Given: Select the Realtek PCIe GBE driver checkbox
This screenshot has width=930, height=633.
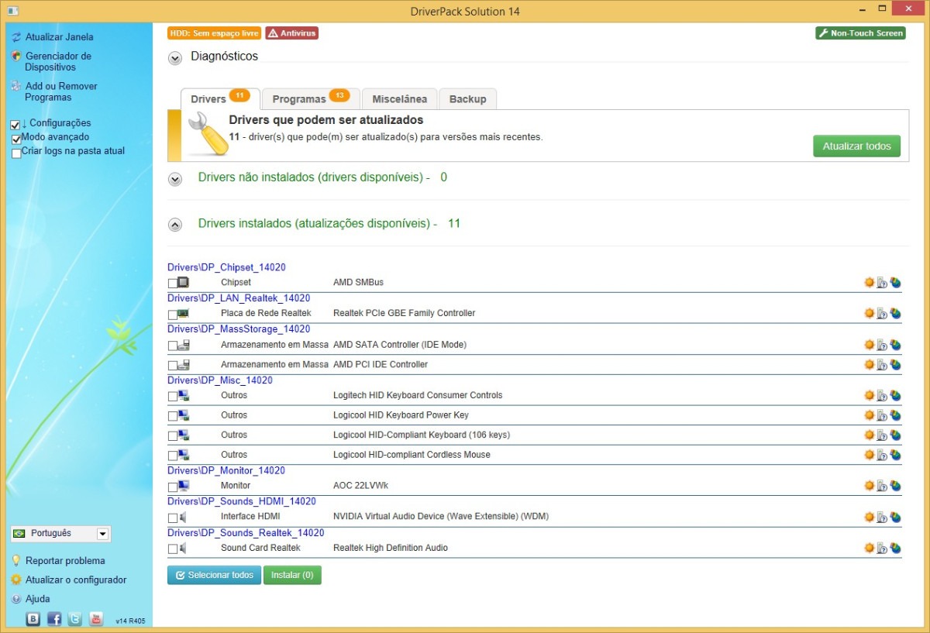Looking at the screenshot, I should (x=172, y=315).
